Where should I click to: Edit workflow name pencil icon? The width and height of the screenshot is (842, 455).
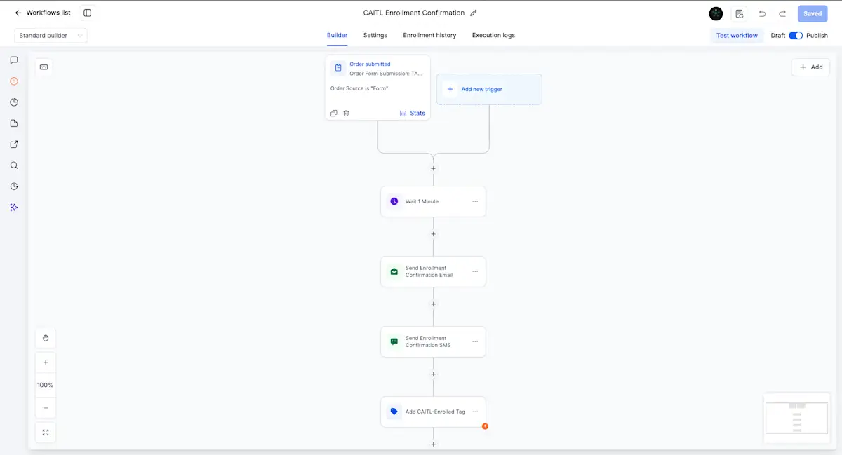[x=474, y=13]
